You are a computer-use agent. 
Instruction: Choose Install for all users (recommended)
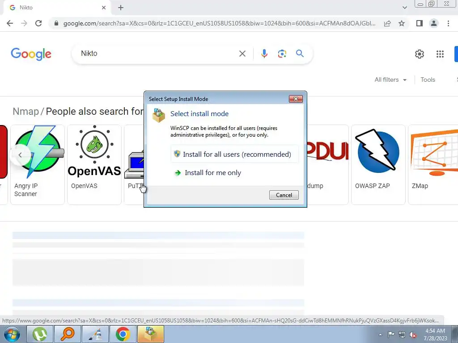tap(235, 154)
